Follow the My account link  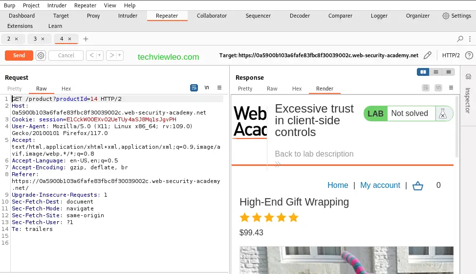coord(380,185)
